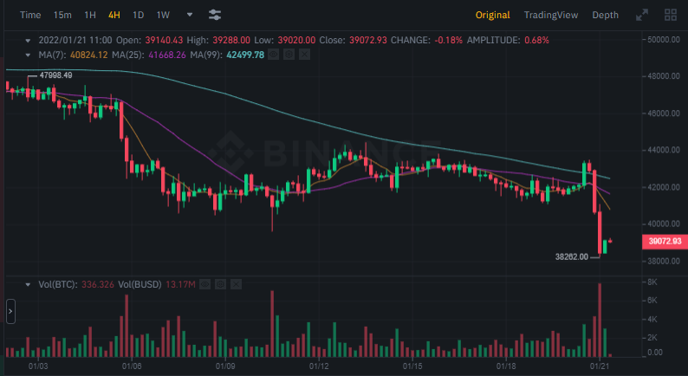Collapse the Vol(BTC) legend

(28, 284)
